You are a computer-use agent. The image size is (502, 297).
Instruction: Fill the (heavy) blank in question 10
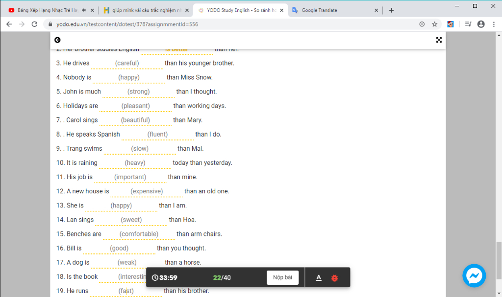pos(135,163)
